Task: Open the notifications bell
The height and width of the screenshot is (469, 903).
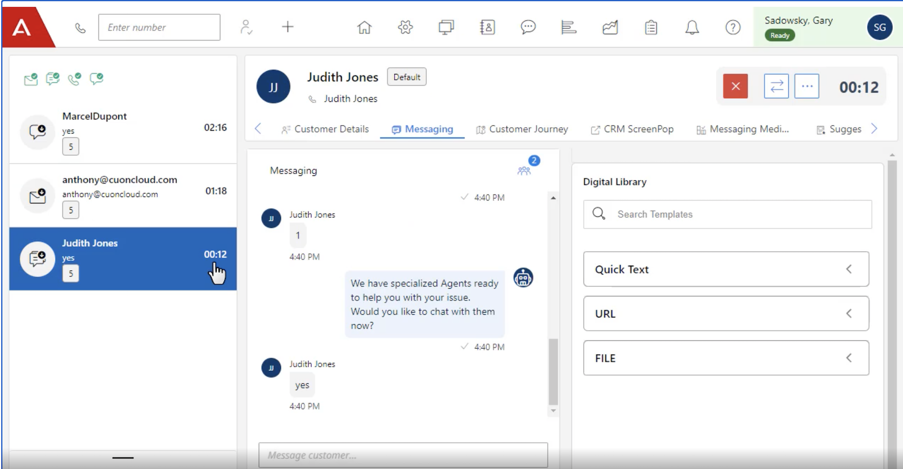Action: coord(692,28)
